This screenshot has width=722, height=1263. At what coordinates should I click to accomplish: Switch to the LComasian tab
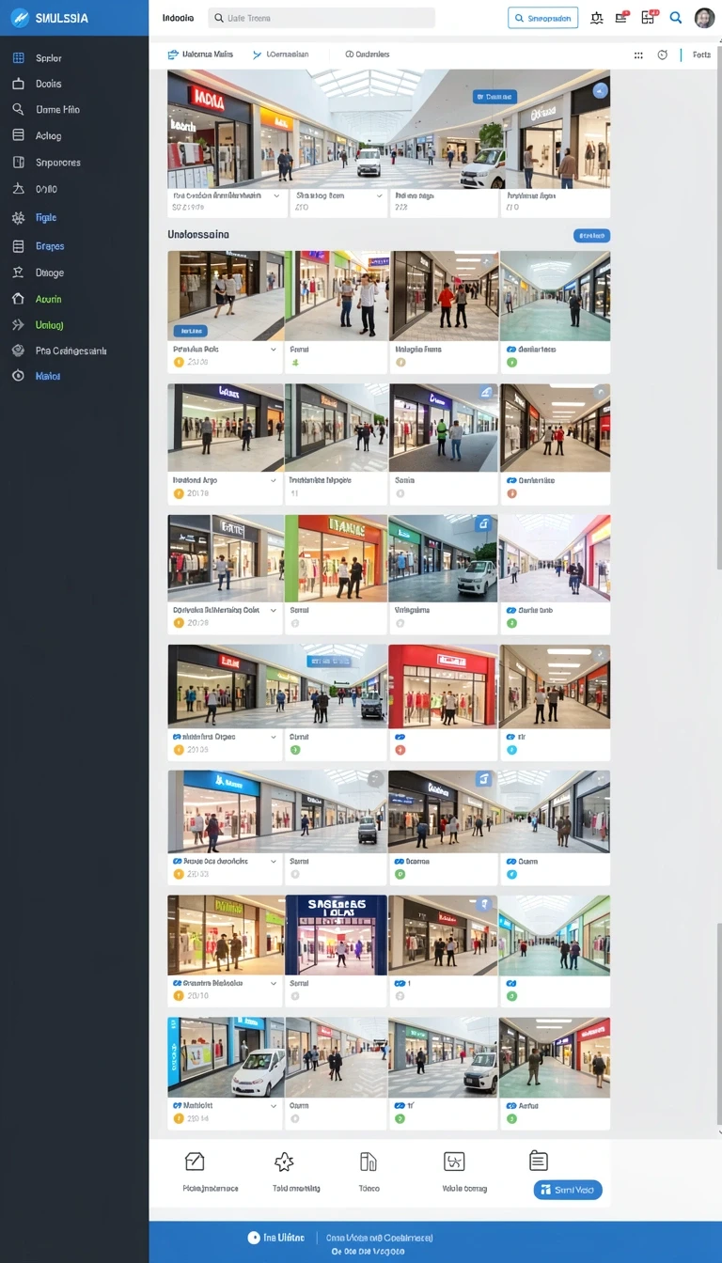coord(281,55)
